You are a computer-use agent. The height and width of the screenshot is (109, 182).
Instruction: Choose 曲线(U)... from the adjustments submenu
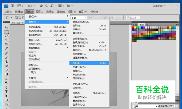pos(89,29)
